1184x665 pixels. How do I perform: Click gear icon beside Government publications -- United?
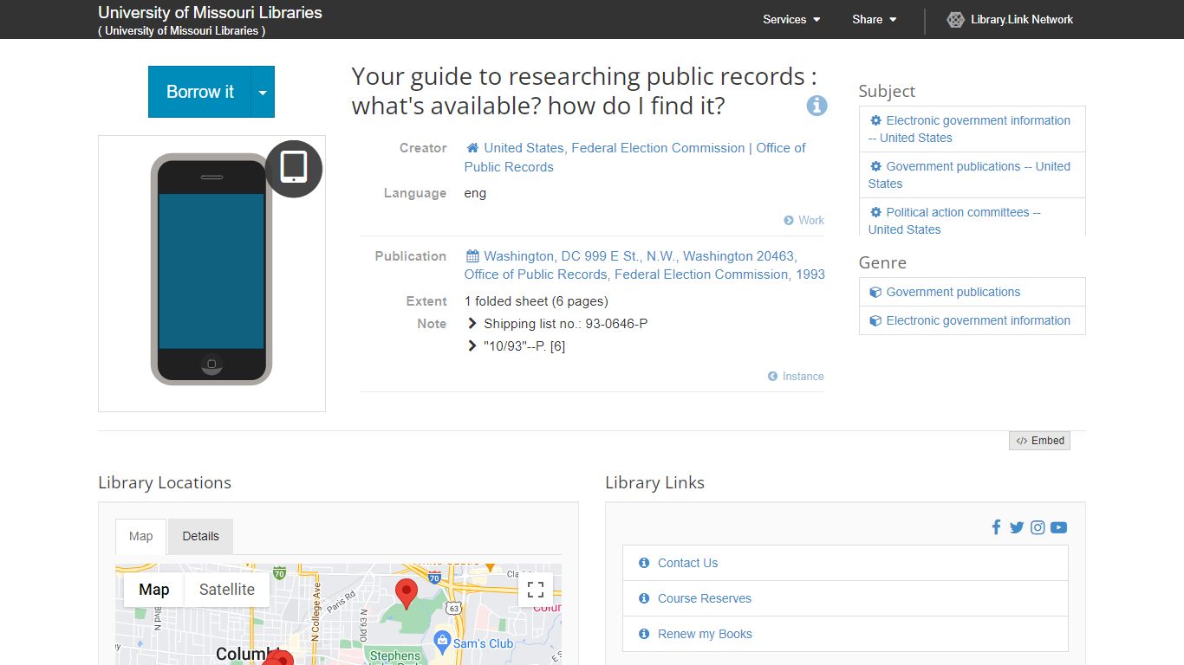click(875, 166)
